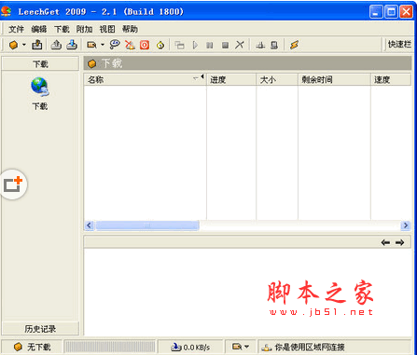The width and height of the screenshot is (417, 355).
Task: Click the box with up arrow toolbar icon
Action: [x=37, y=45]
